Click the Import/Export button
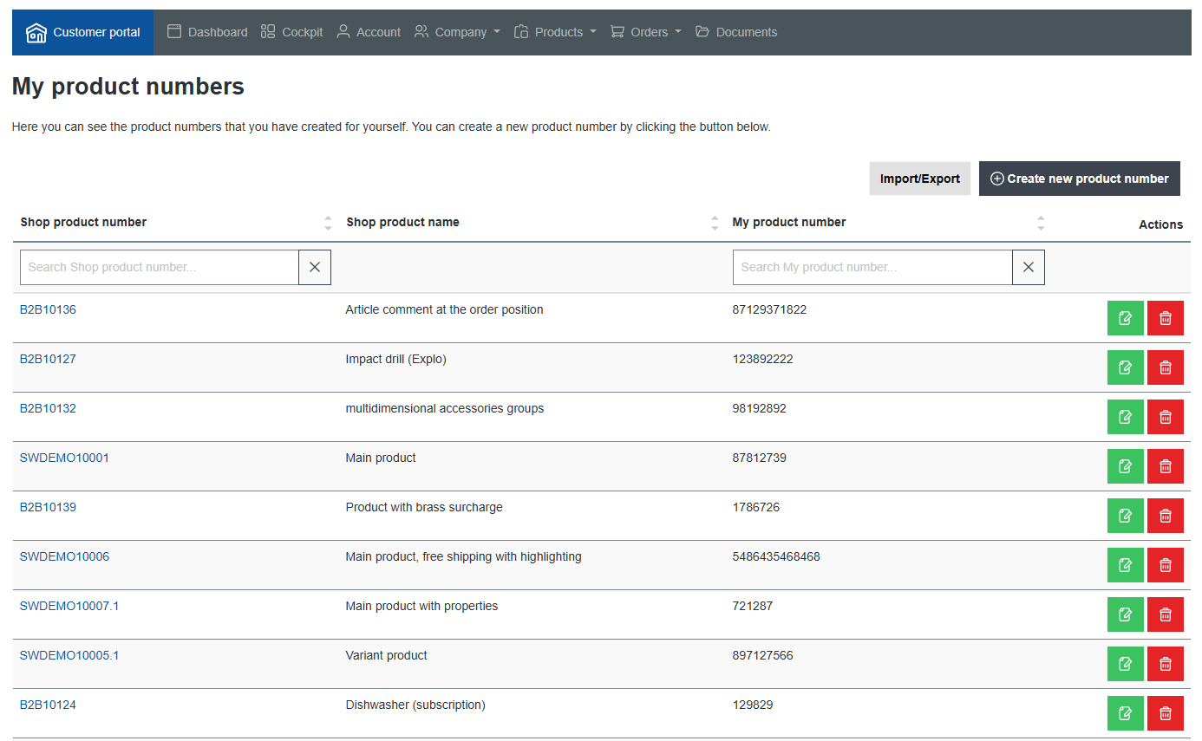The image size is (1202, 741). [919, 179]
